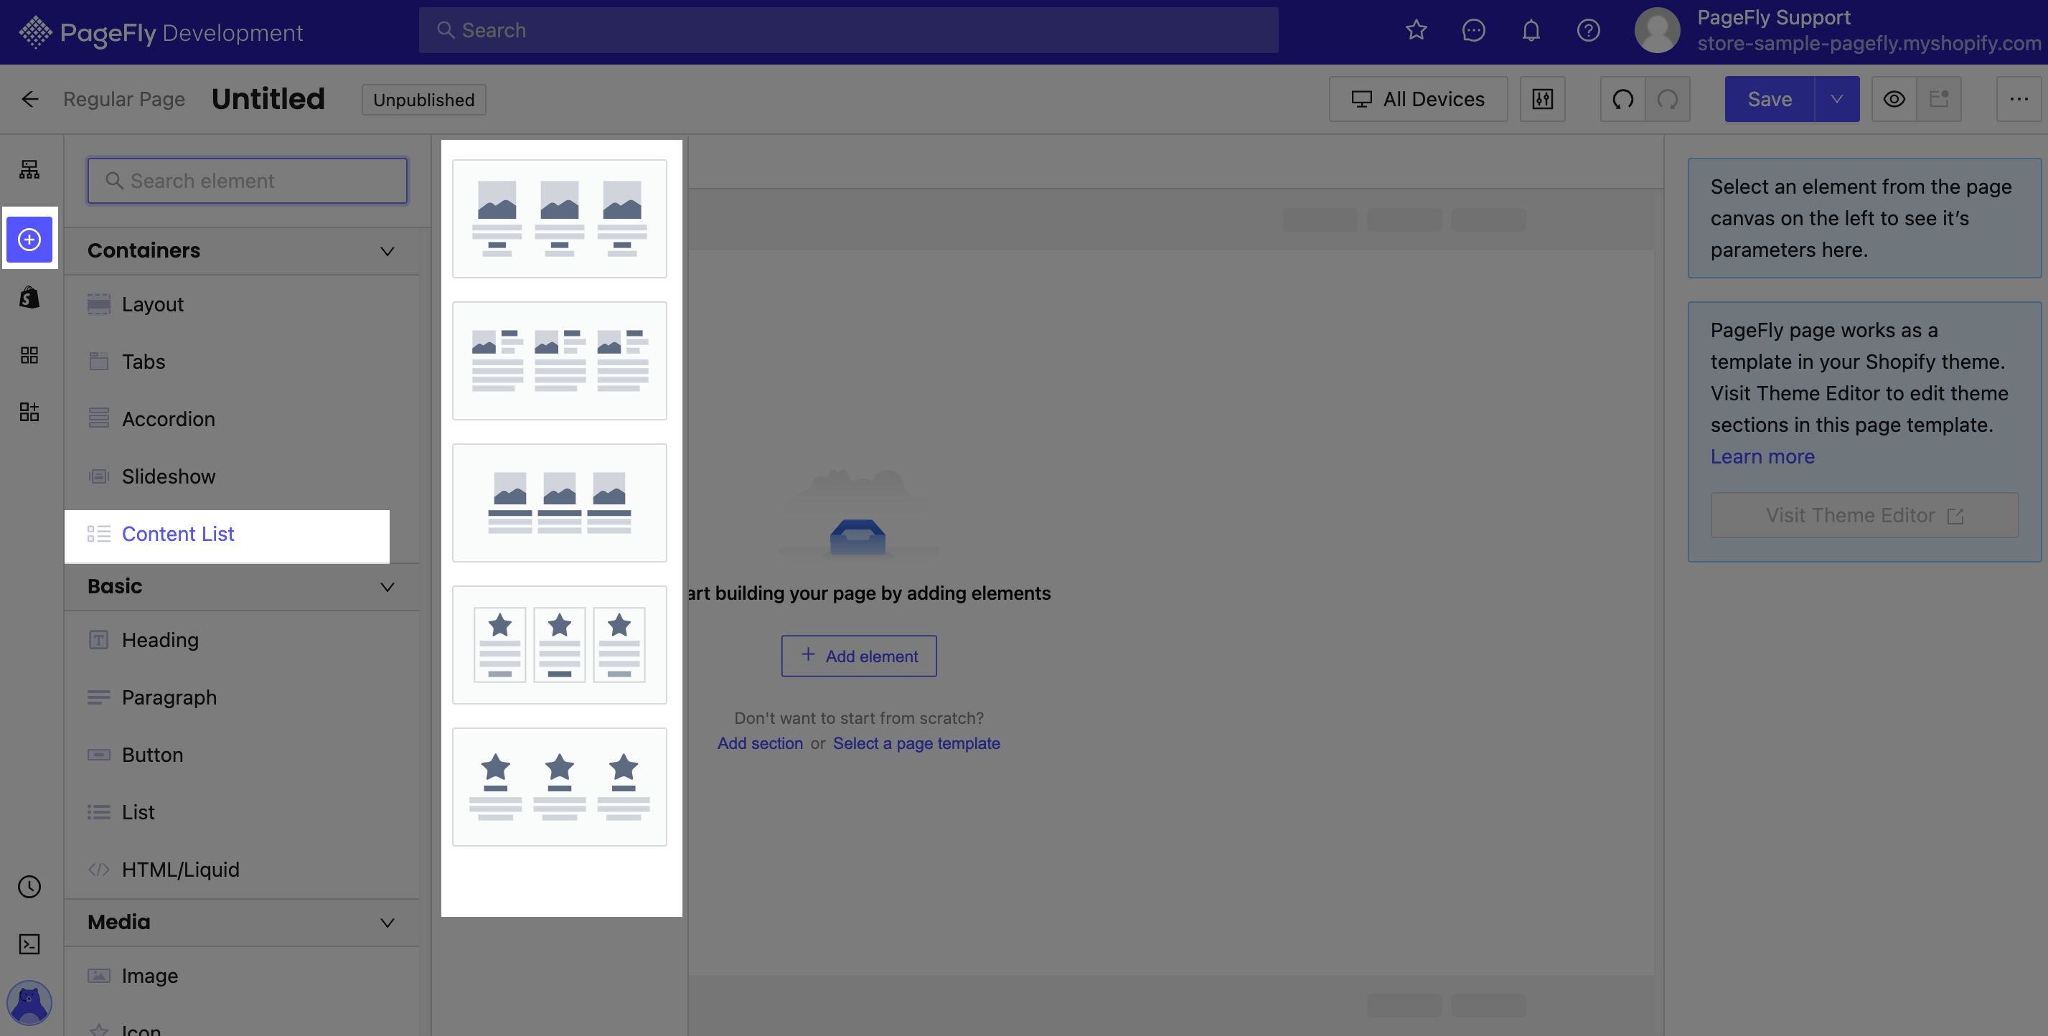The height and width of the screenshot is (1036, 2048).
Task: Select the Paragraph element
Action: [x=241, y=697]
